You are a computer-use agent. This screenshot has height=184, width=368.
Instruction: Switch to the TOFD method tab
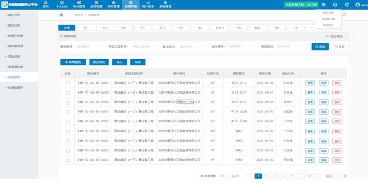[x=219, y=28]
